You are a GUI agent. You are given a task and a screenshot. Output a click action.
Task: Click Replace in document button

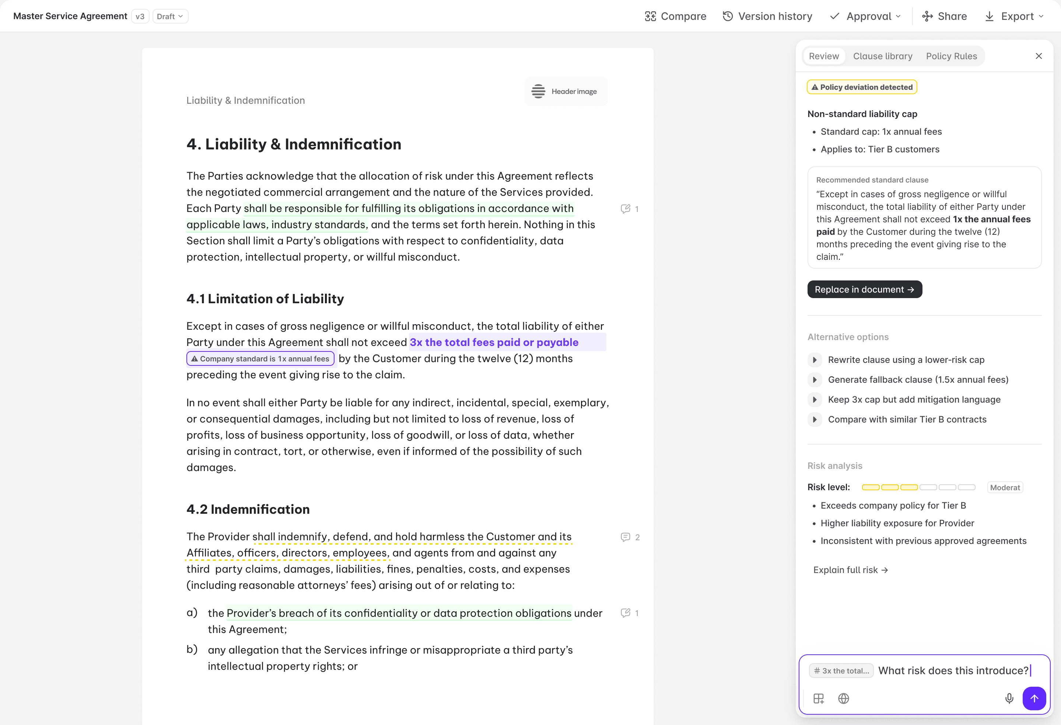click(864, 290)
